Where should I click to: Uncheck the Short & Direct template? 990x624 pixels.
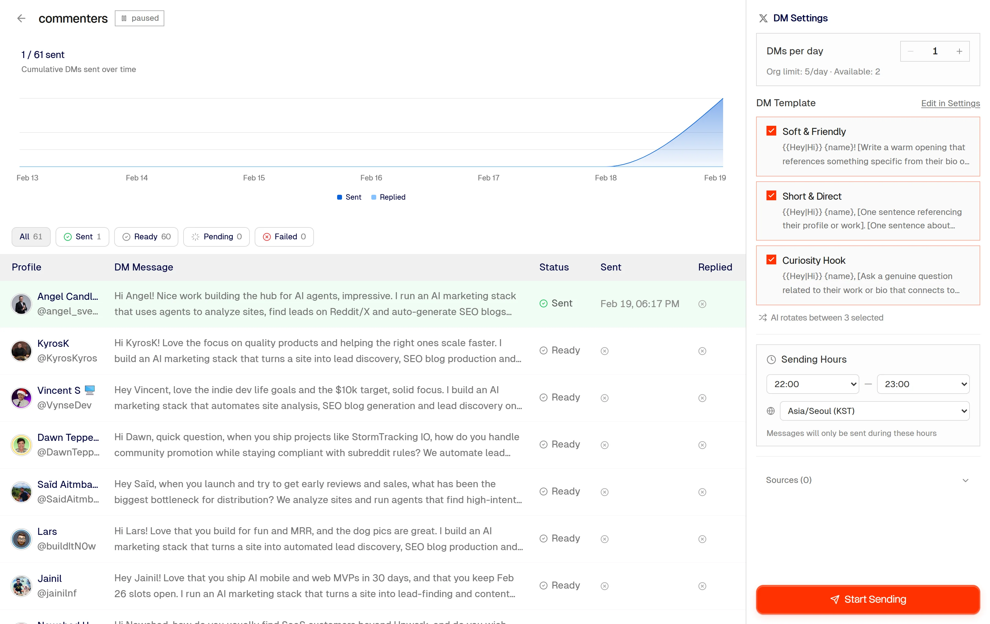click(771, 195)
